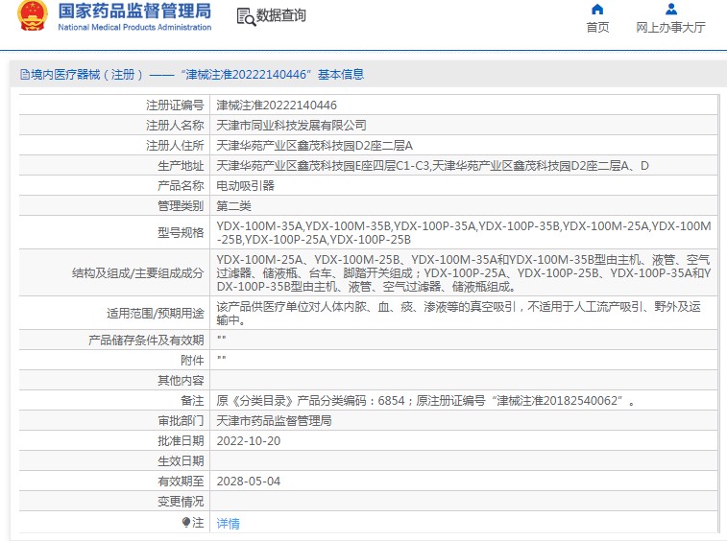Select structure description mentioning 脚踏开关组成
Image resolution: width=727 pixels, height=541 pixels.
click(x=464, y=272)
